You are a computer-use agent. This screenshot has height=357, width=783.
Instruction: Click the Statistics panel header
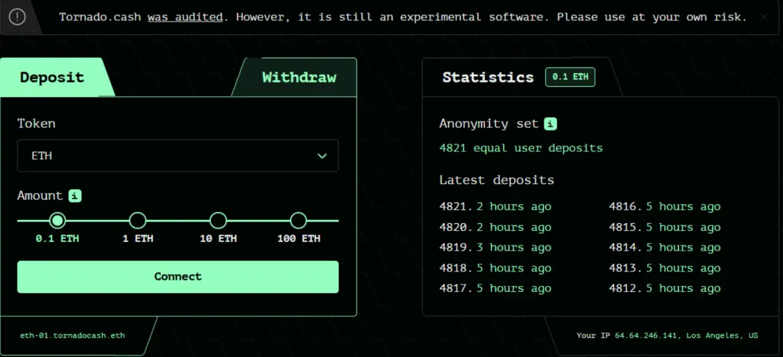(487, 77)
